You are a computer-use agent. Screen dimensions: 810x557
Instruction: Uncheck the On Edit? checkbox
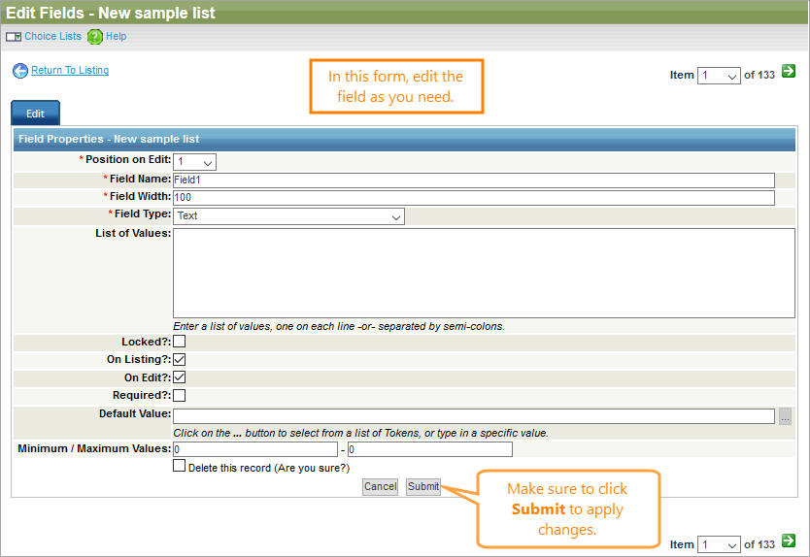point(180,377)
